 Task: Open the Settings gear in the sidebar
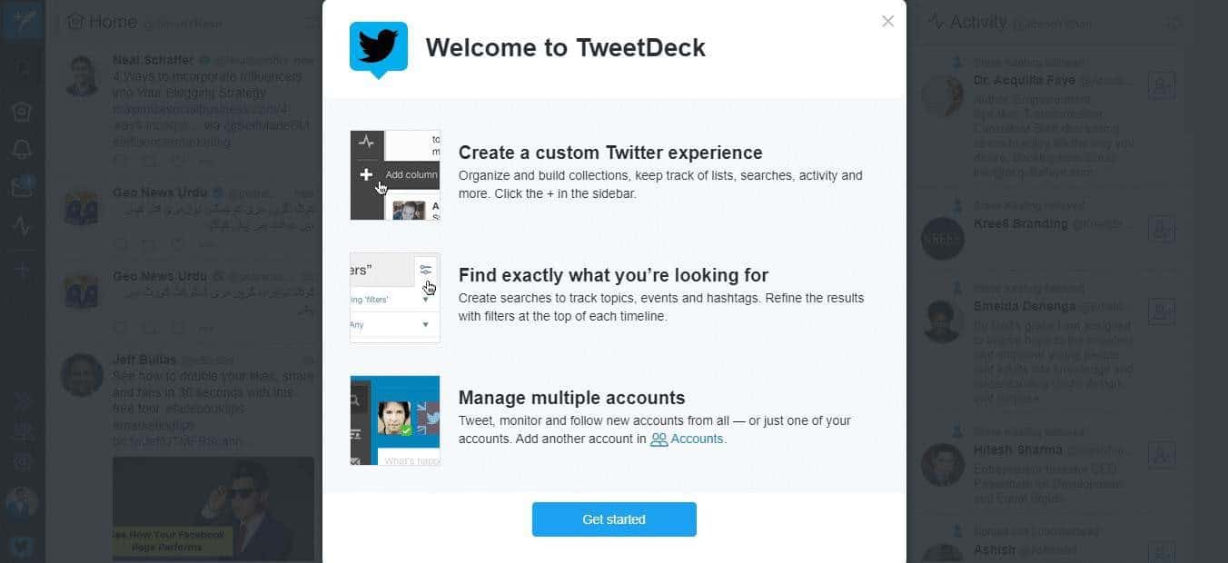[x=22, y=462]
